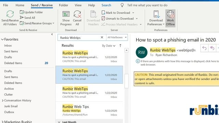The image size is (219, 123).
Task: Open the By Date sort dropdown
Action: tap(108, 46)
